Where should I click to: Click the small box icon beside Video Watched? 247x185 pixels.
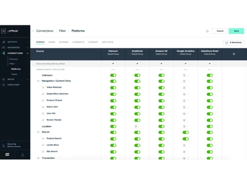point(43,87)
